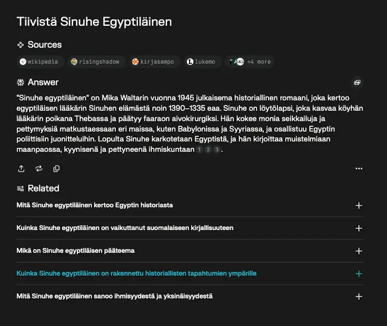Open the risingshadow source chip

point(96,62)
